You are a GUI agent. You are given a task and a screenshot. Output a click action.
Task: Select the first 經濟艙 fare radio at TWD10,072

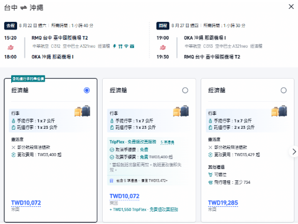pyautogui.click(x=87, y=90)
